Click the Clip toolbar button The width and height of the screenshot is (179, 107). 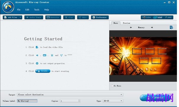coord(69,17)
